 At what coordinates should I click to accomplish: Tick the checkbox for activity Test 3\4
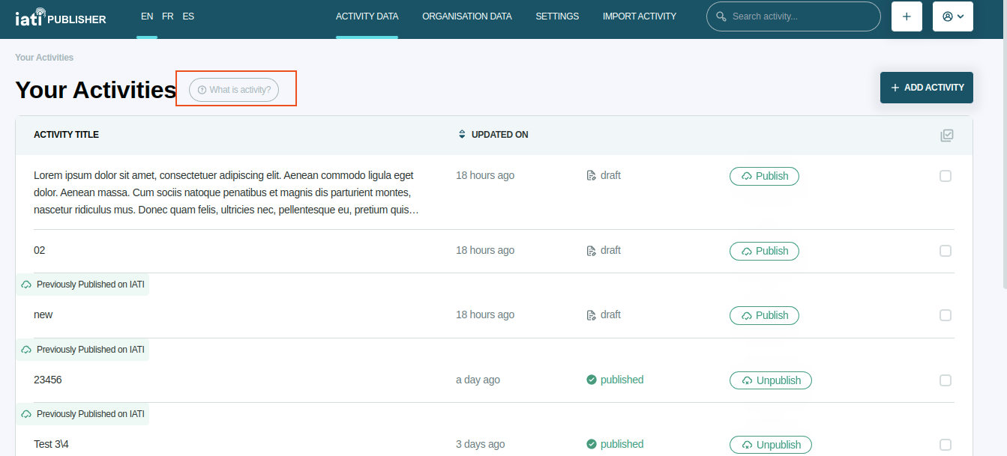[x=946, y=445]
